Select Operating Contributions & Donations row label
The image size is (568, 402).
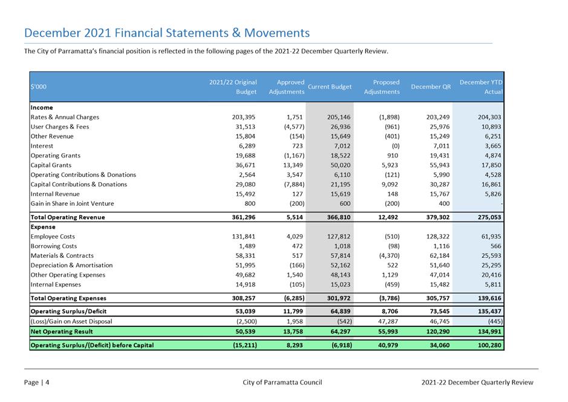click(83, 175)
